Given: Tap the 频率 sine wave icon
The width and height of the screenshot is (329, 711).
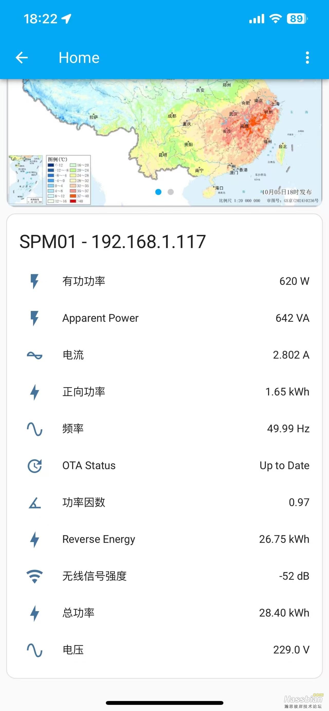Looking at the screenshot, I should click(x=34, y=429).
